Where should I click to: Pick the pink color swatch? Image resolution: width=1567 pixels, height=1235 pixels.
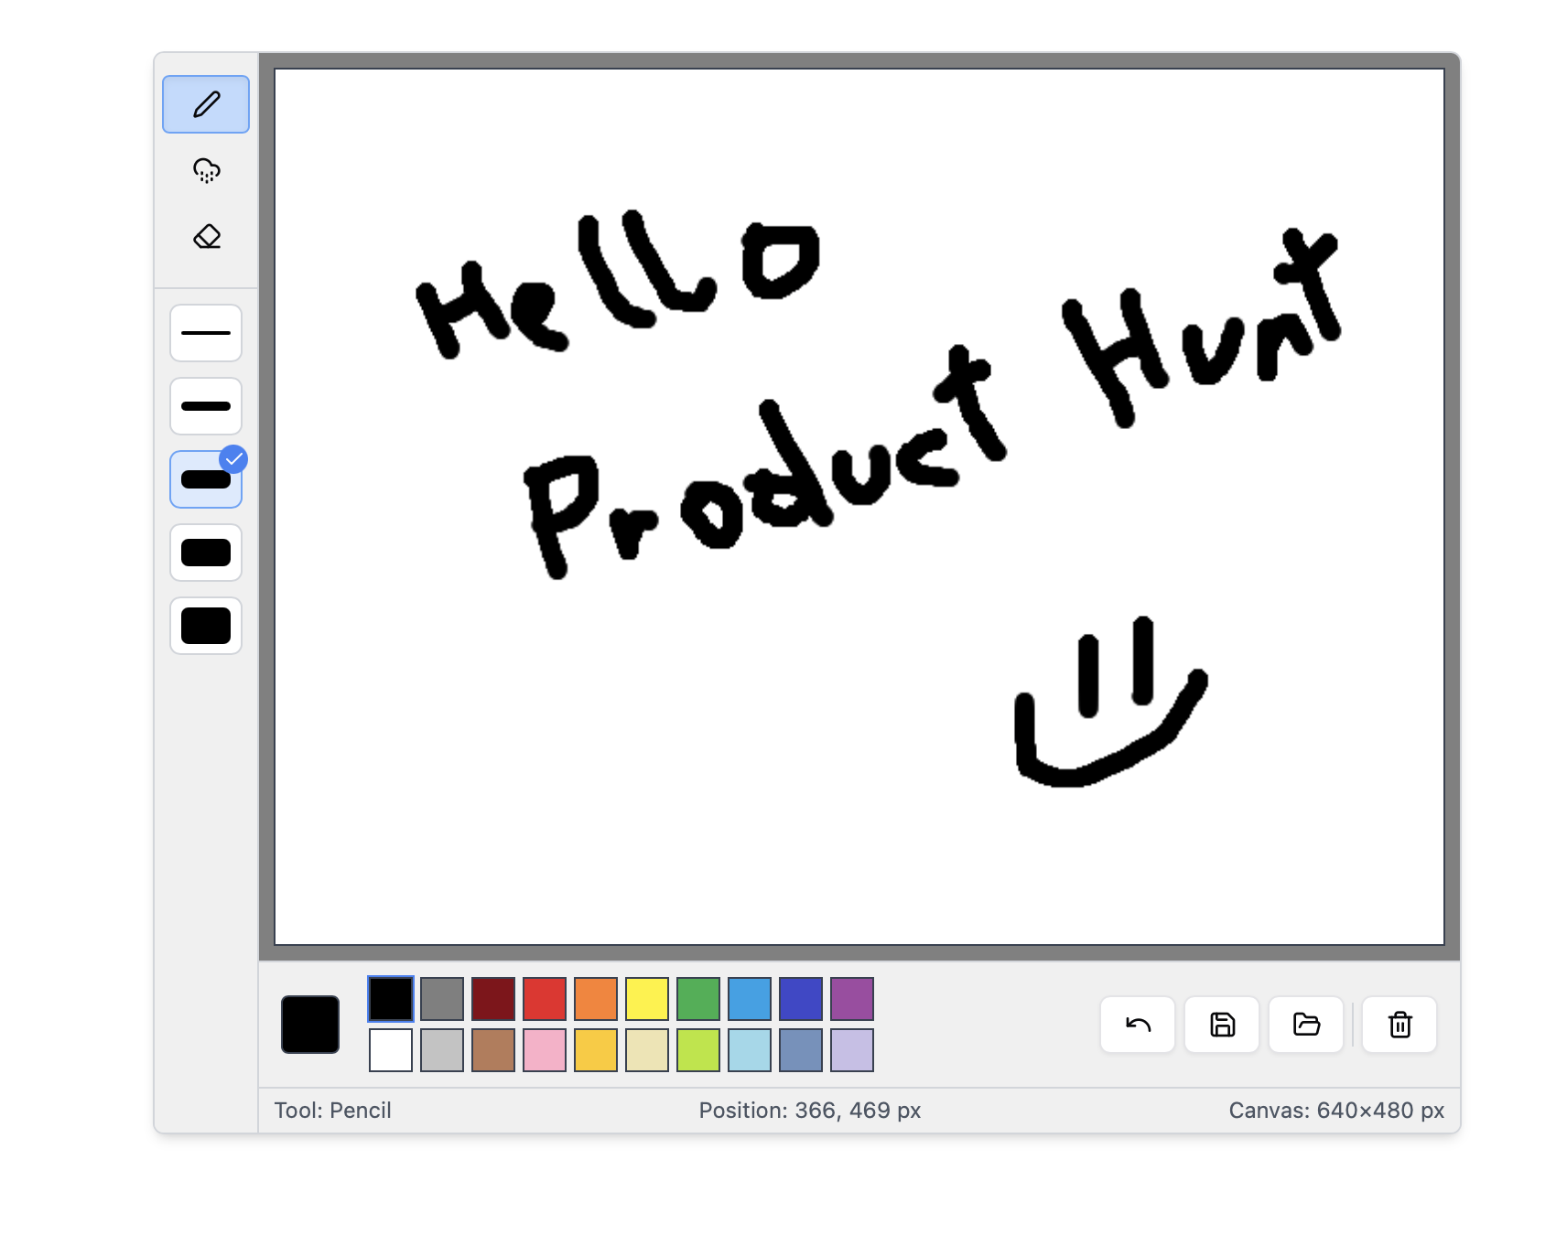pyautogui.click(x=544, y=1050)
